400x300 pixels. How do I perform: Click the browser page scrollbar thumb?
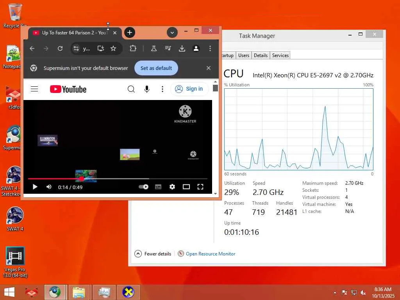pos(215,88)
